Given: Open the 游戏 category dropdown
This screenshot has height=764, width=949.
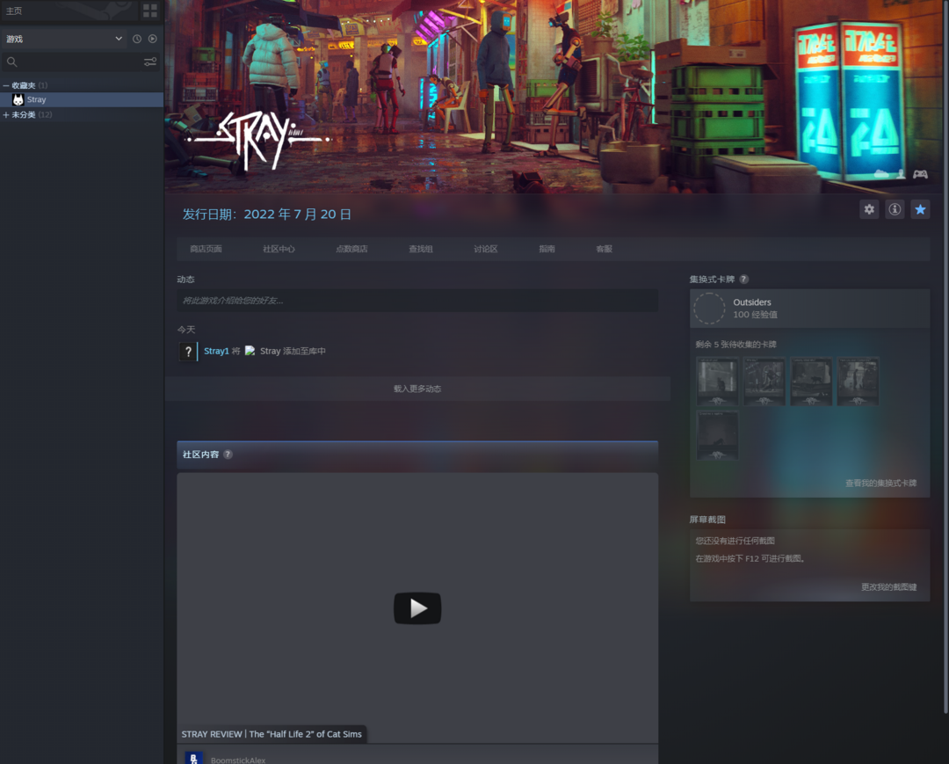Looking at the screenshot, I should pos(119,39).
